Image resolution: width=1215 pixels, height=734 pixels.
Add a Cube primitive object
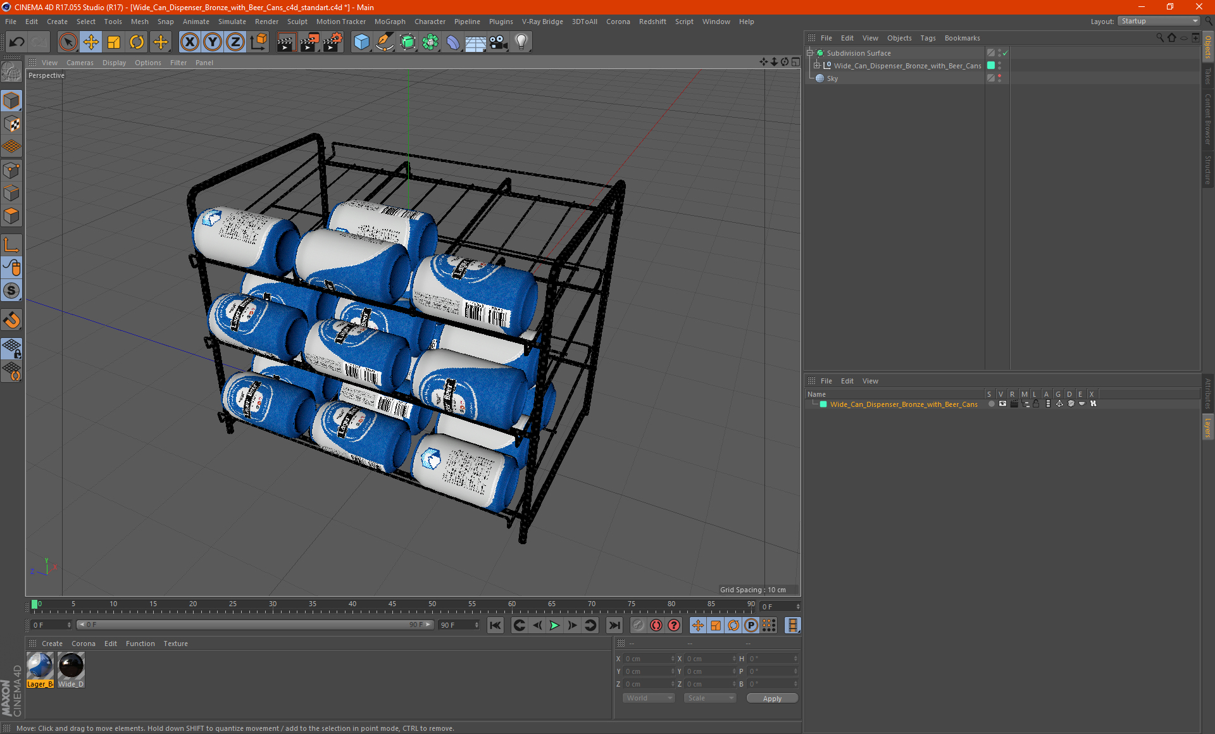361,42
